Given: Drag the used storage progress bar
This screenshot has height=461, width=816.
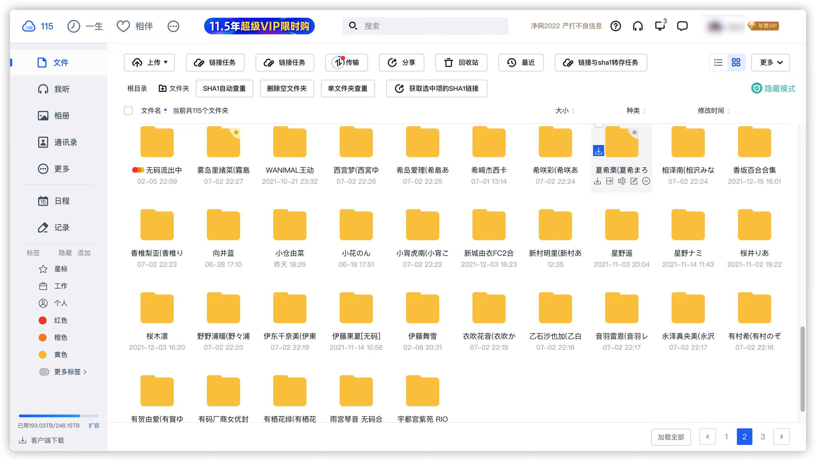Looking at the screenshot, I should (50, 413).
